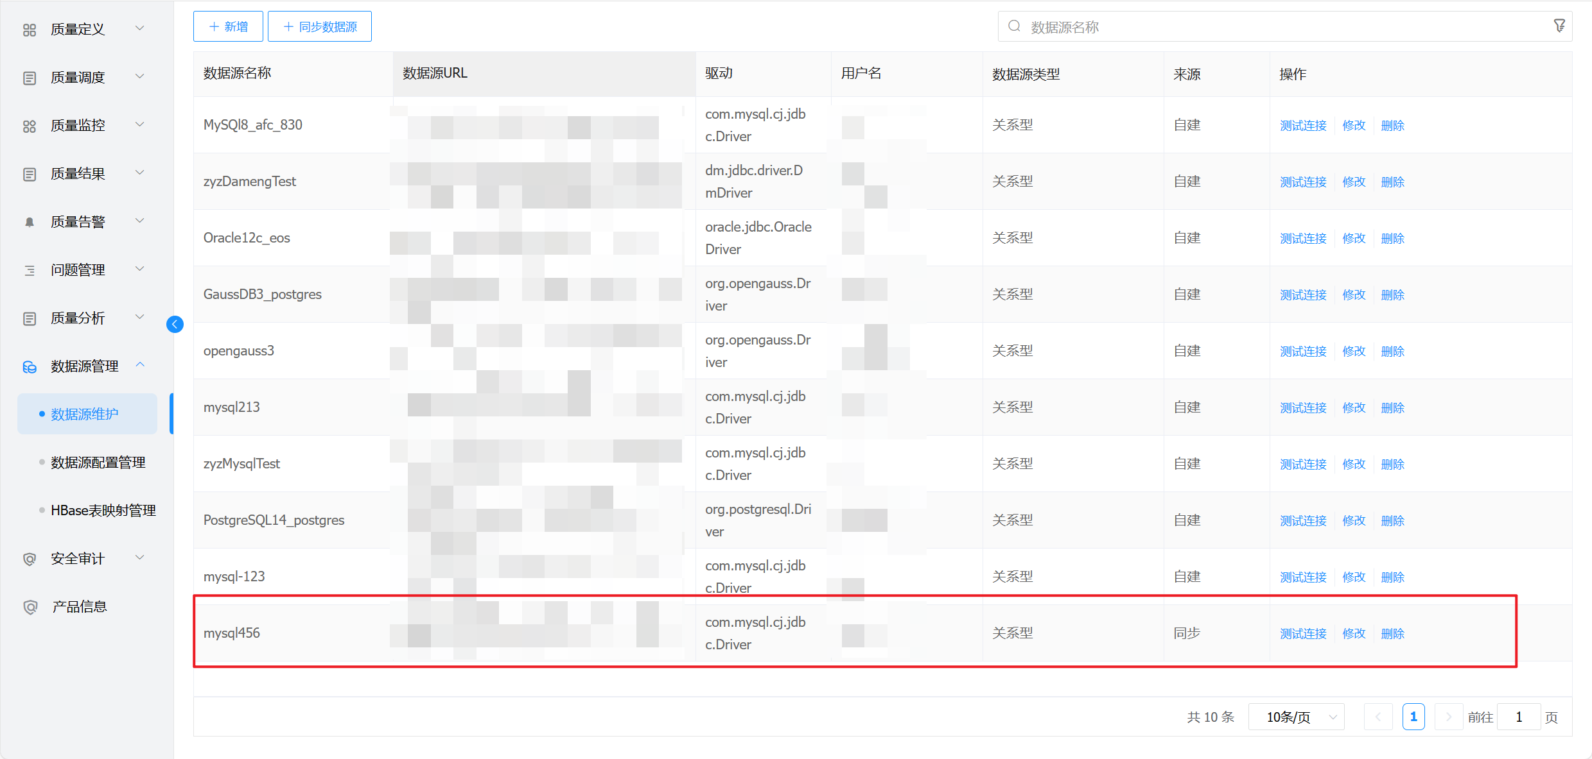Viewport: 1592px width, 759px height.
Task: Click the 数据源管理 database icon
Action: tap(30, 367)
